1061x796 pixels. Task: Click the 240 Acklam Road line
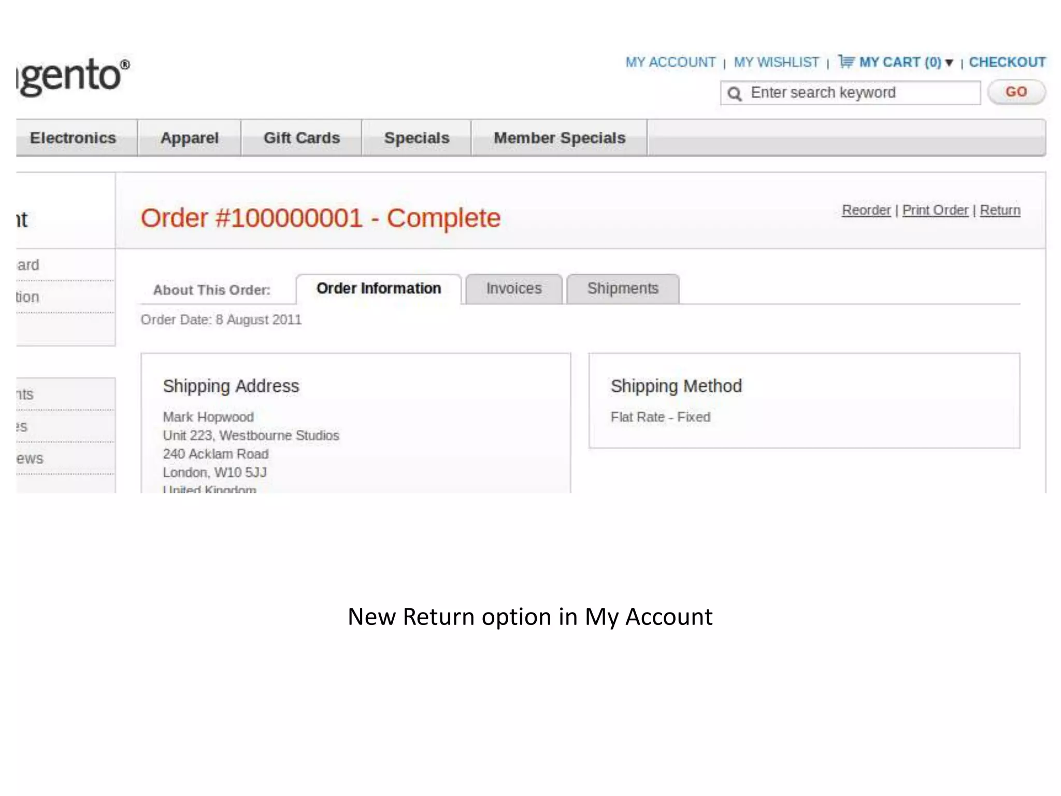(216, 454)
